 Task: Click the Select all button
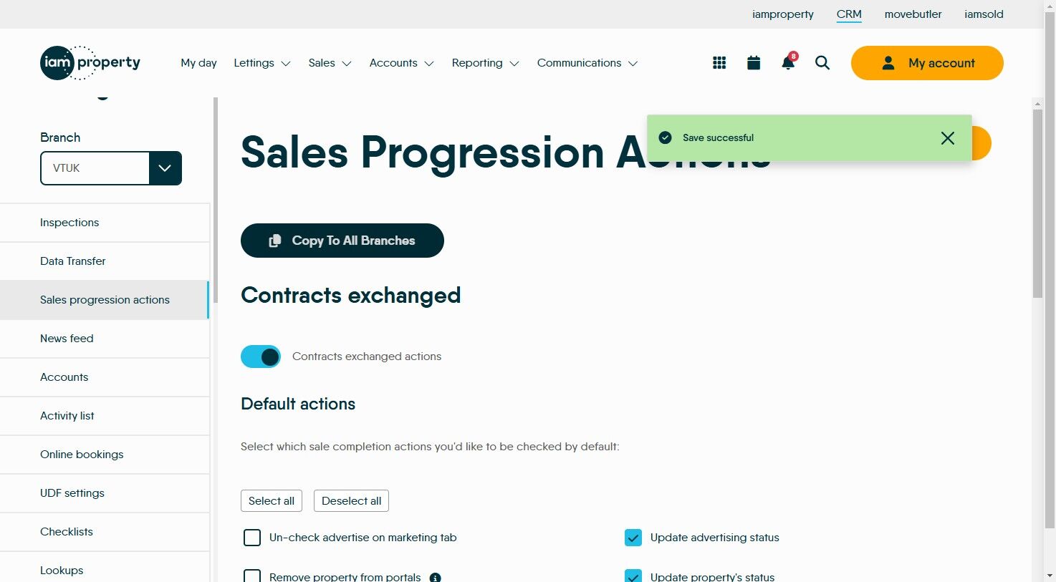point(272,501)
